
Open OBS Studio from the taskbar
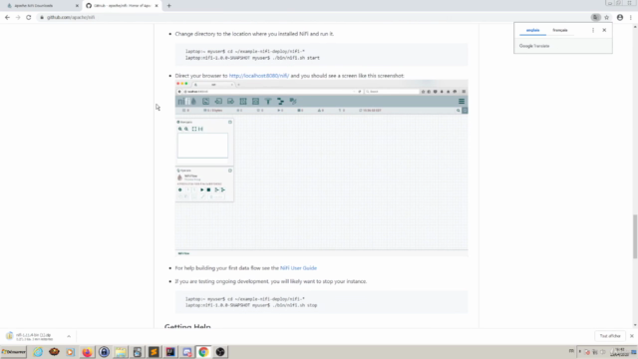220,352
